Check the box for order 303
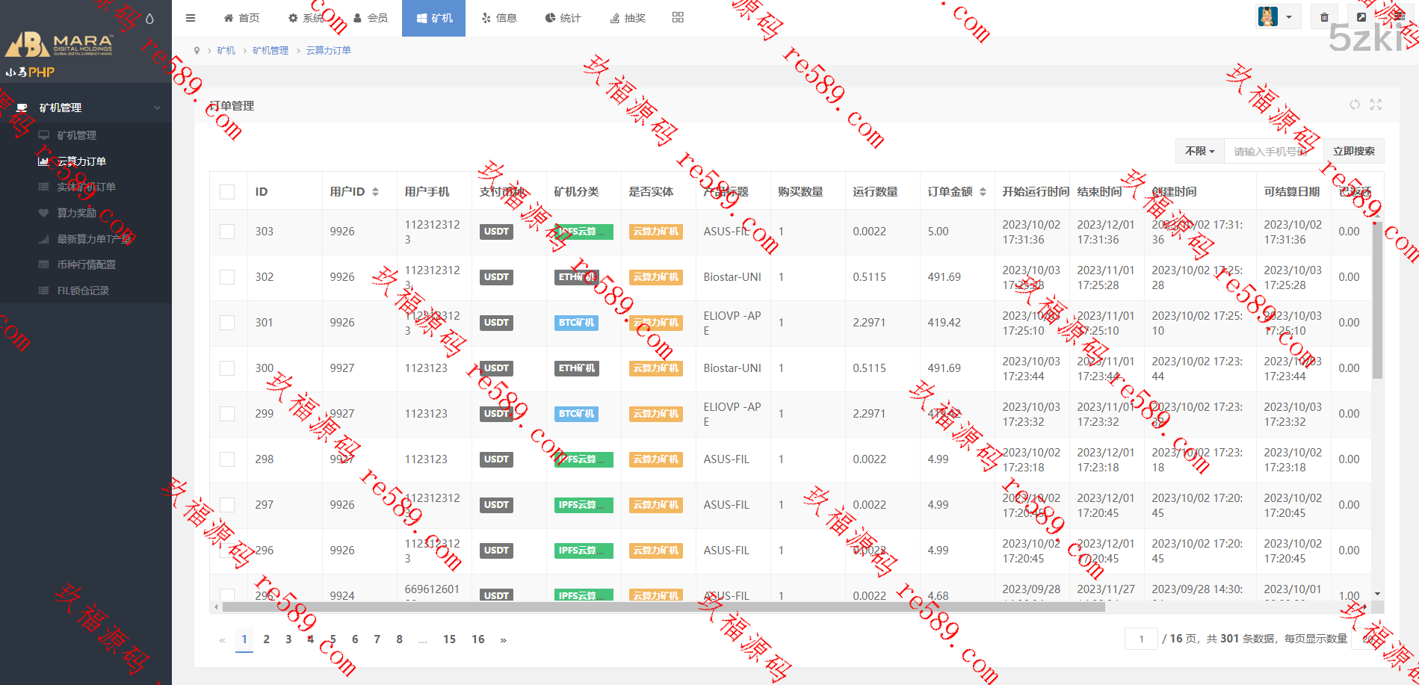The height and width of the screenshot is (685, 1419). point(227,232)
